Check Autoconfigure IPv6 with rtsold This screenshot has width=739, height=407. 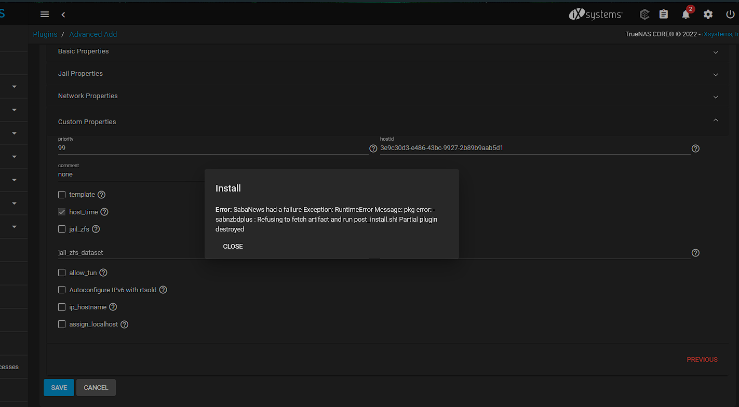tap(62, 290)
